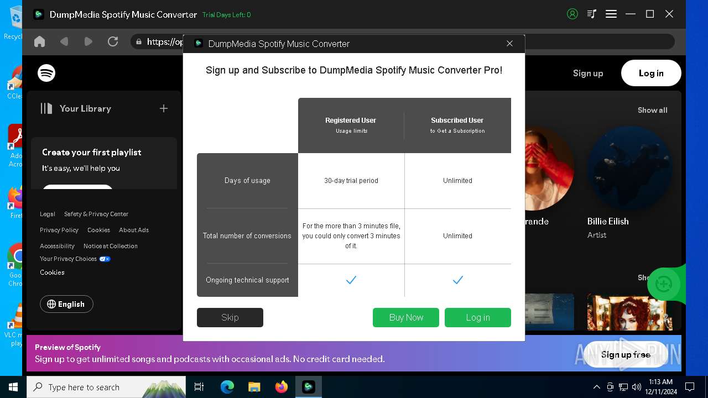The width and height of the screenshot is (708, 398).
Task: Click the Billie Eilish artist name
Action: coord(608,221)
